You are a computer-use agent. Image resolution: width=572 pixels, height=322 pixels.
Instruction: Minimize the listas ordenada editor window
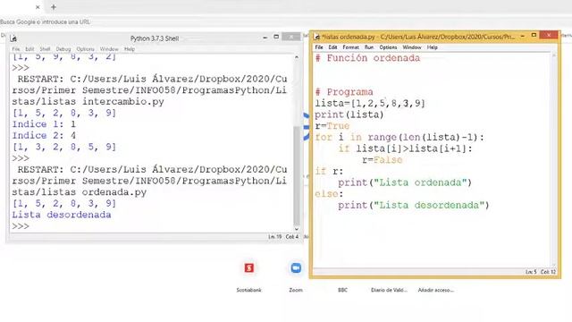(522, 36)
